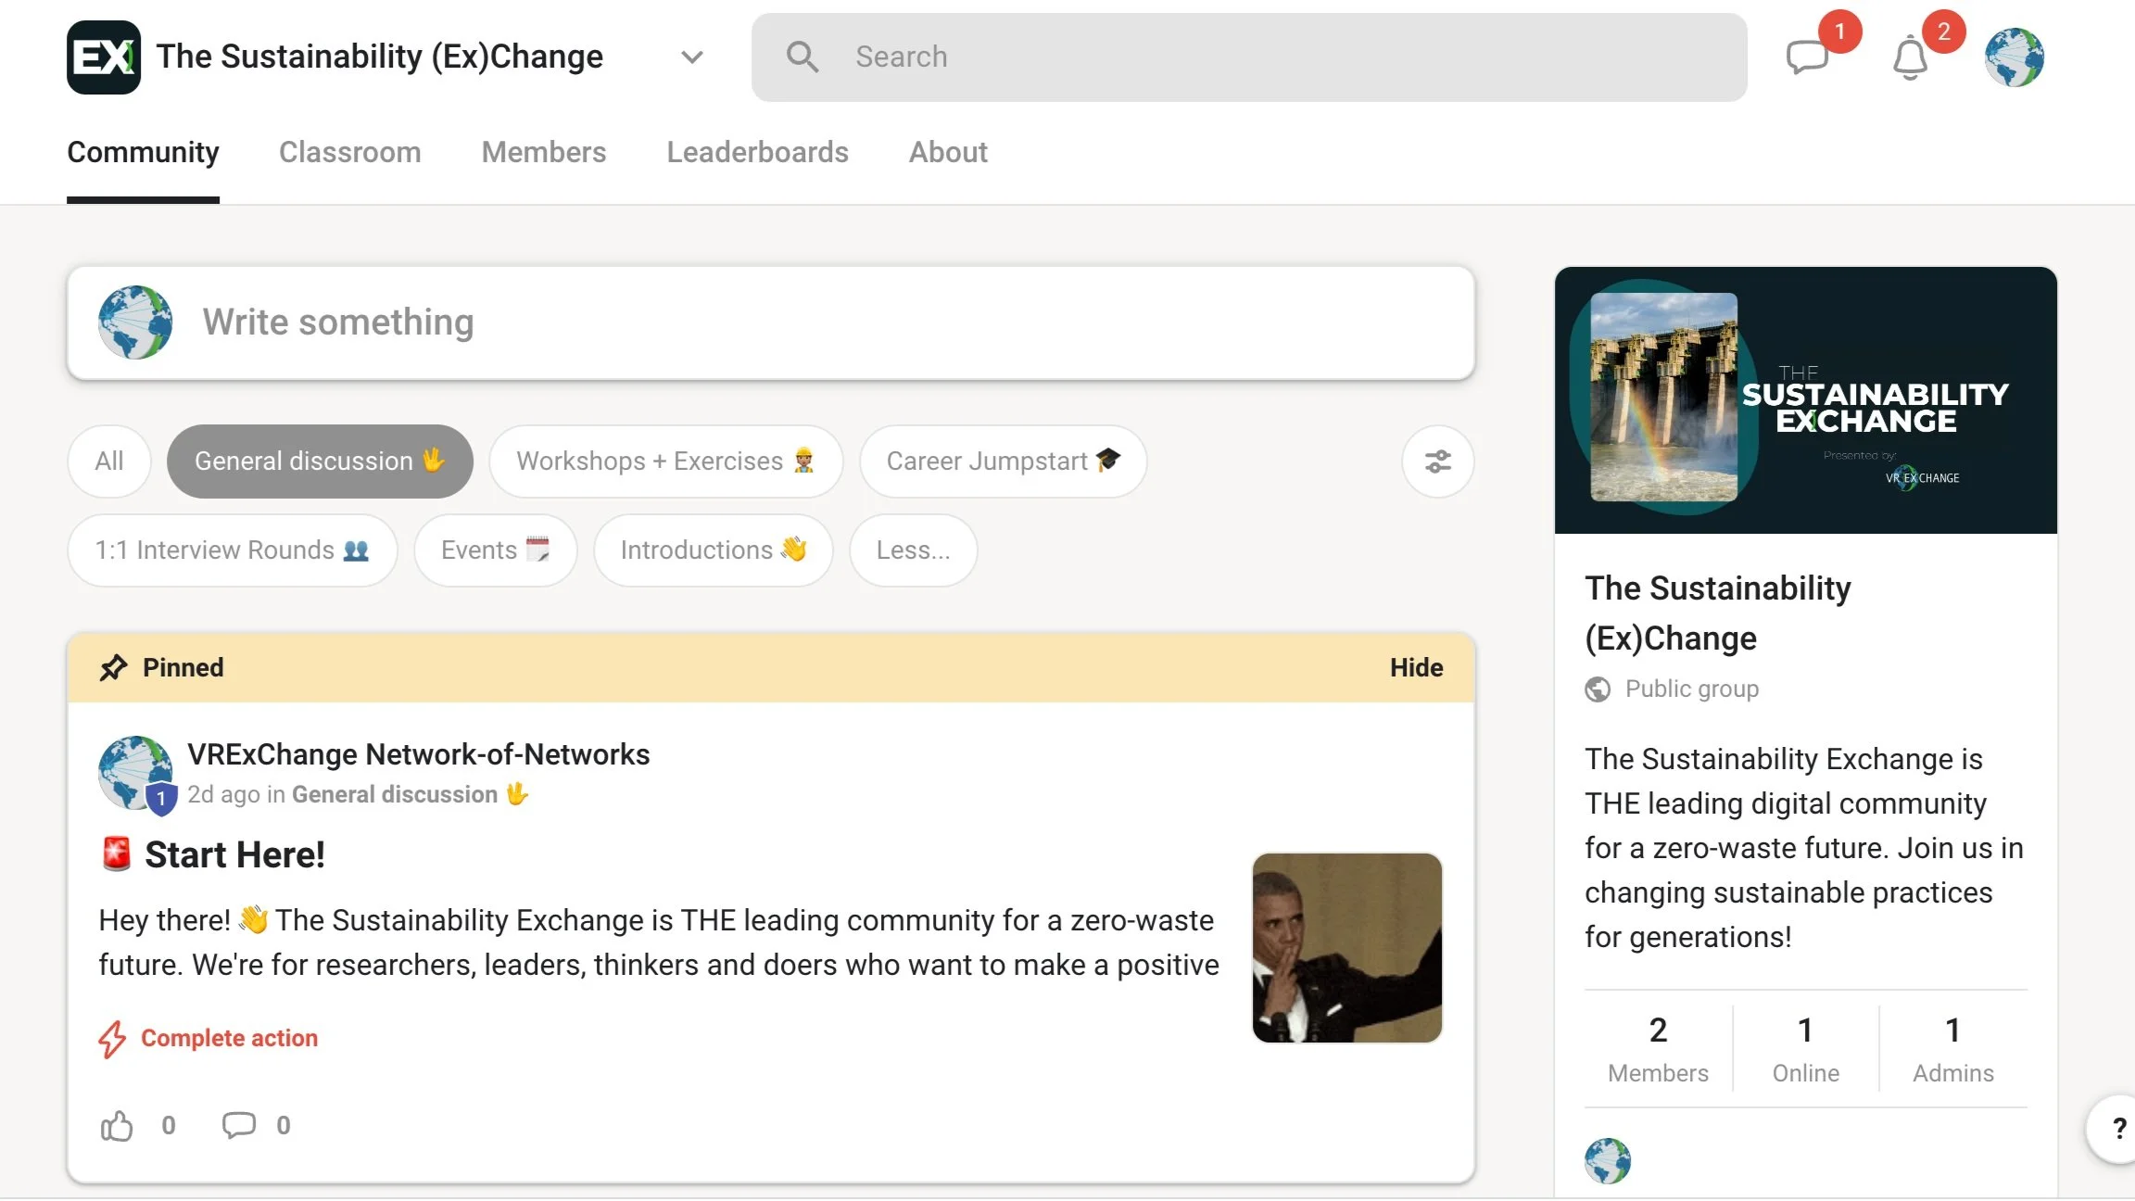2135x1201 pixels.
Task: Select the All category filter
Action: (x=109, y=461)
